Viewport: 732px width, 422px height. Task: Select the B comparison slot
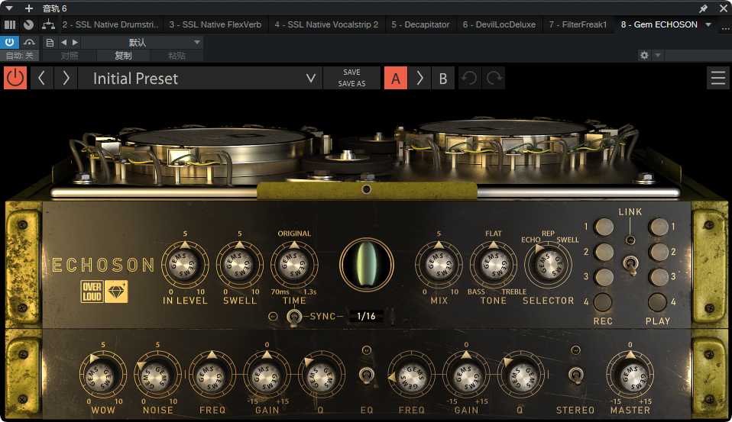point(443,78)
